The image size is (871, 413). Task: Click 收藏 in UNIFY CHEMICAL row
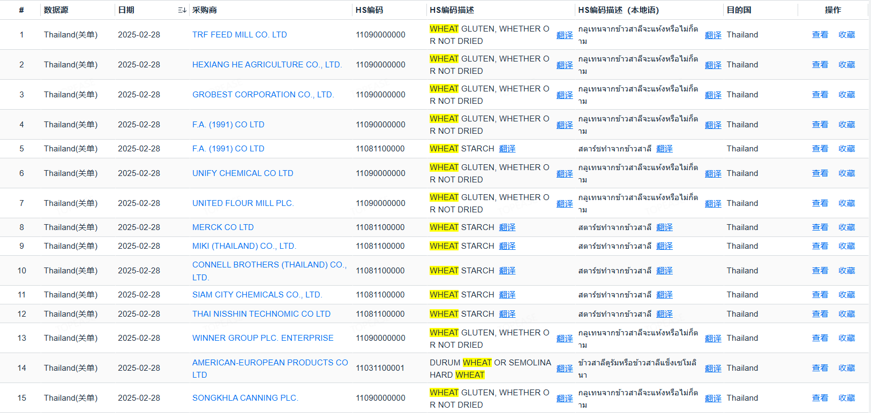pos(847,173)
